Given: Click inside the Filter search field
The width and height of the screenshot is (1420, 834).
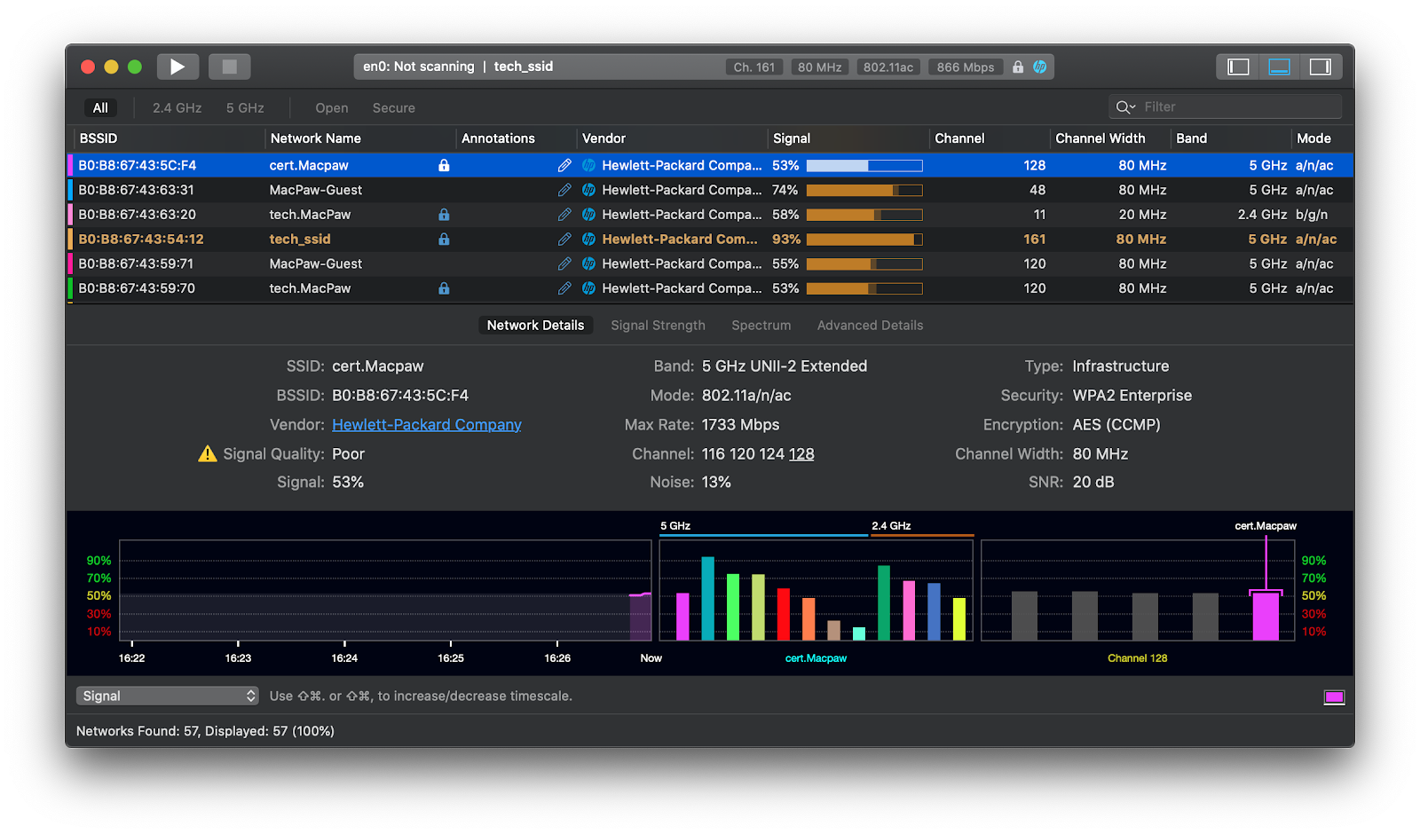Looking at the screenshot, I should [x=1226, y=107].
